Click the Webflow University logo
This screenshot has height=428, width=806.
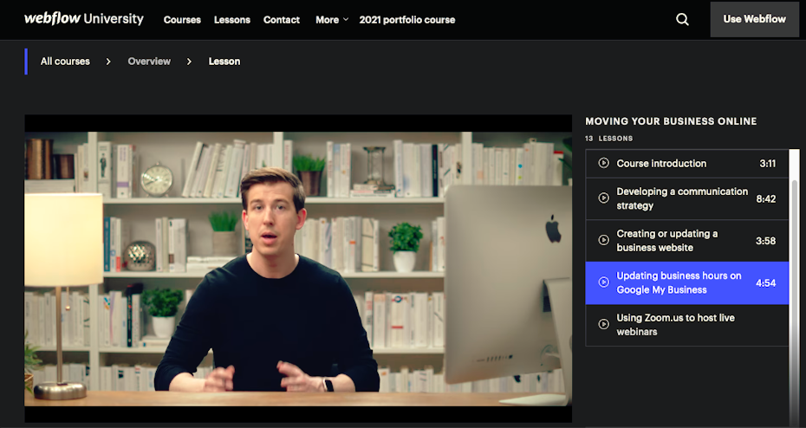[83, 19]
